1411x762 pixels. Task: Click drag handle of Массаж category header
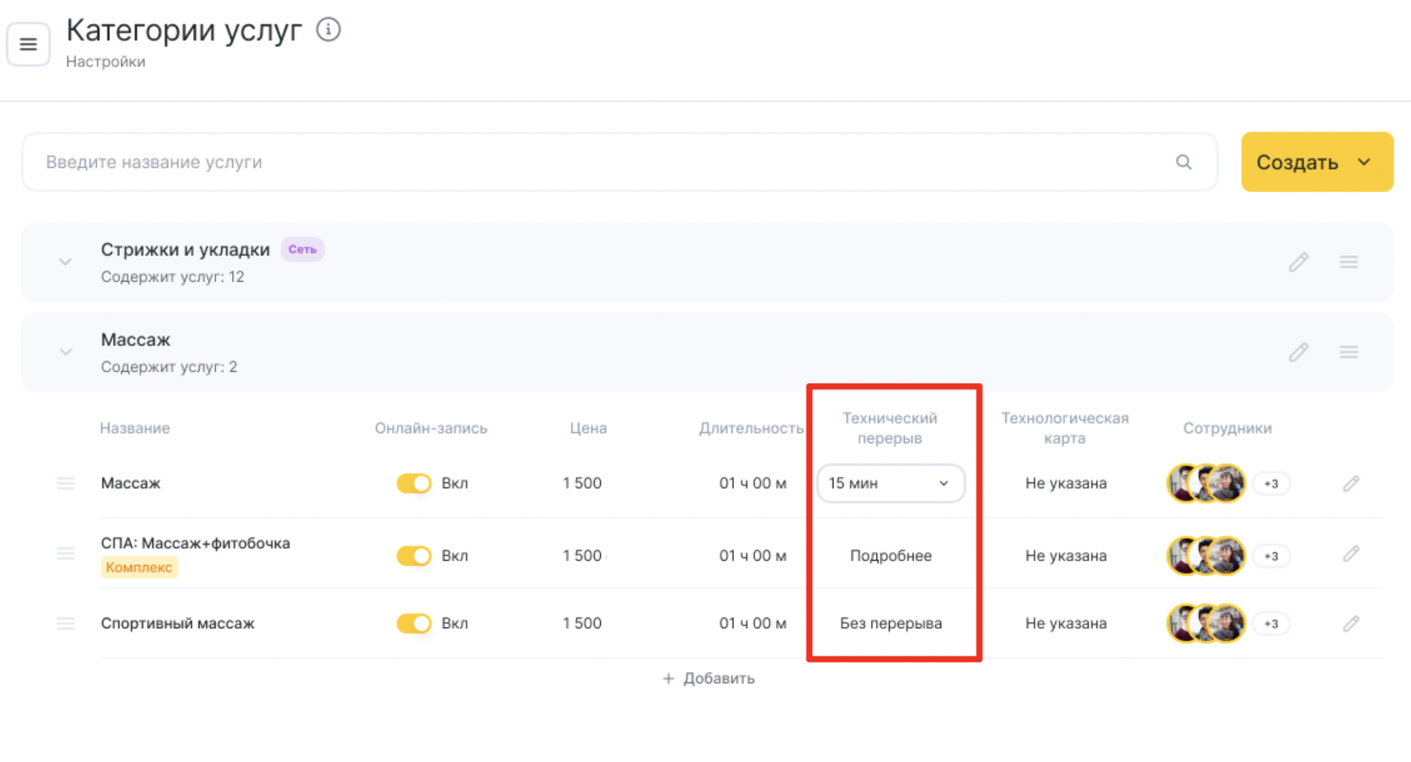coord(1348,352)
